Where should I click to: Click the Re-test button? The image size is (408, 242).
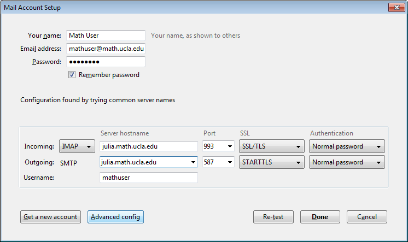click(273, 217)
